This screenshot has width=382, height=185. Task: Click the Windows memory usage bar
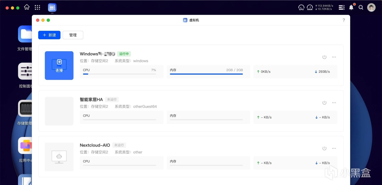pos(206,74)
